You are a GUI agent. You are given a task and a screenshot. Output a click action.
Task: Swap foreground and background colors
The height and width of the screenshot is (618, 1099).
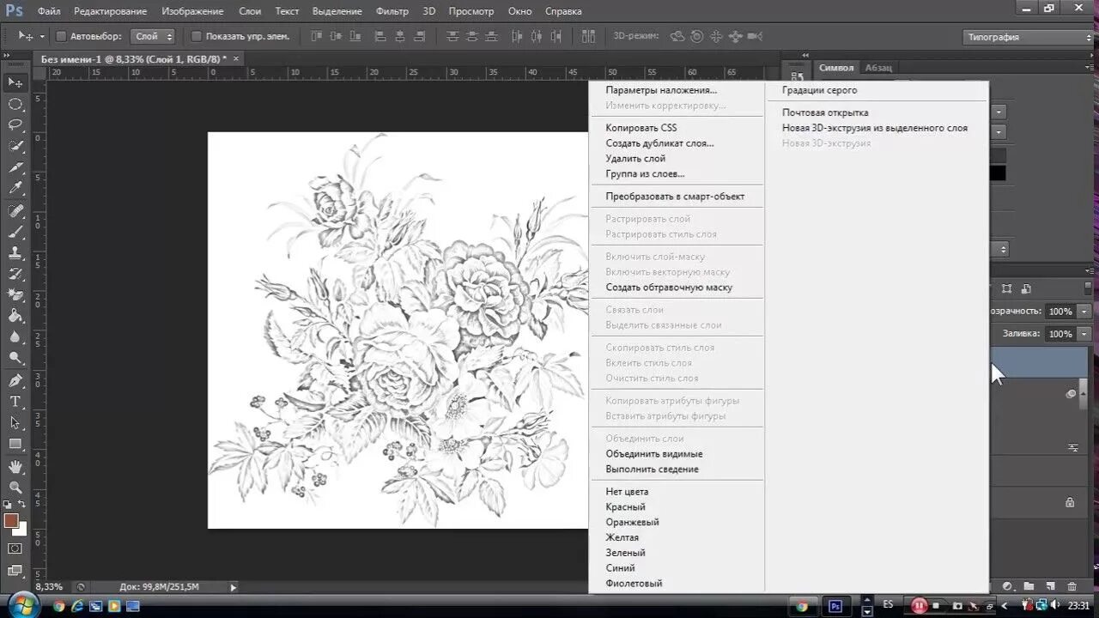coord(21,505)
